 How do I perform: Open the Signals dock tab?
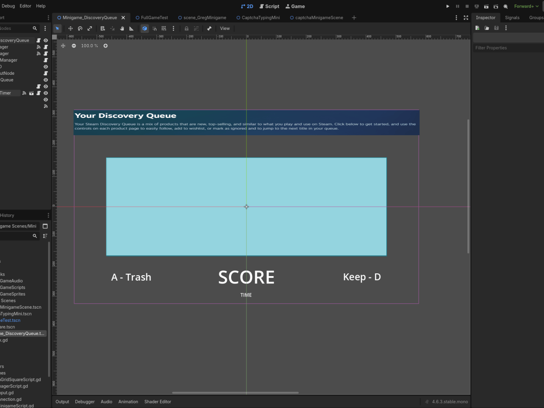click(x=512, y=18)
